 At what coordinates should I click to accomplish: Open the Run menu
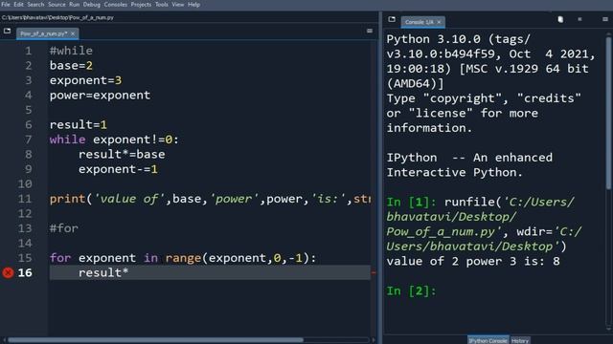(x=75, y=5)
